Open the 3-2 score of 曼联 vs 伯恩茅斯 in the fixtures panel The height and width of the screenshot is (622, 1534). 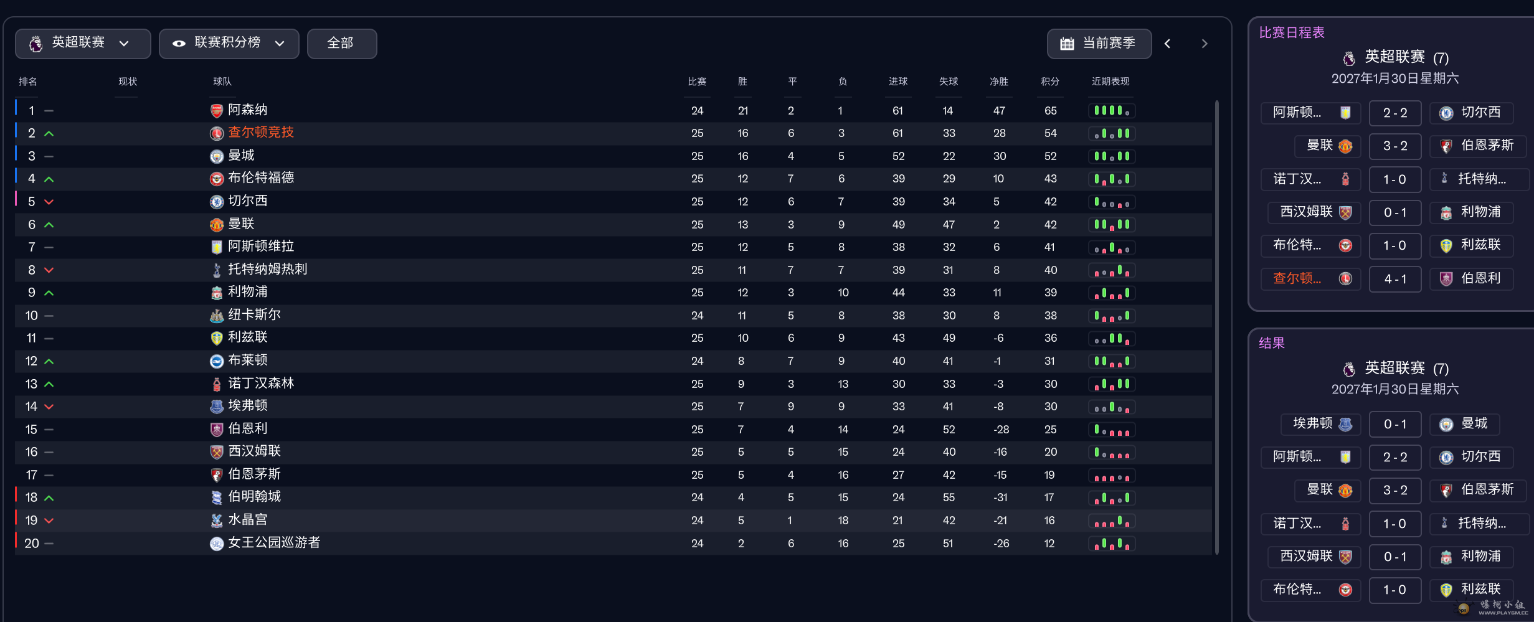1395,146
